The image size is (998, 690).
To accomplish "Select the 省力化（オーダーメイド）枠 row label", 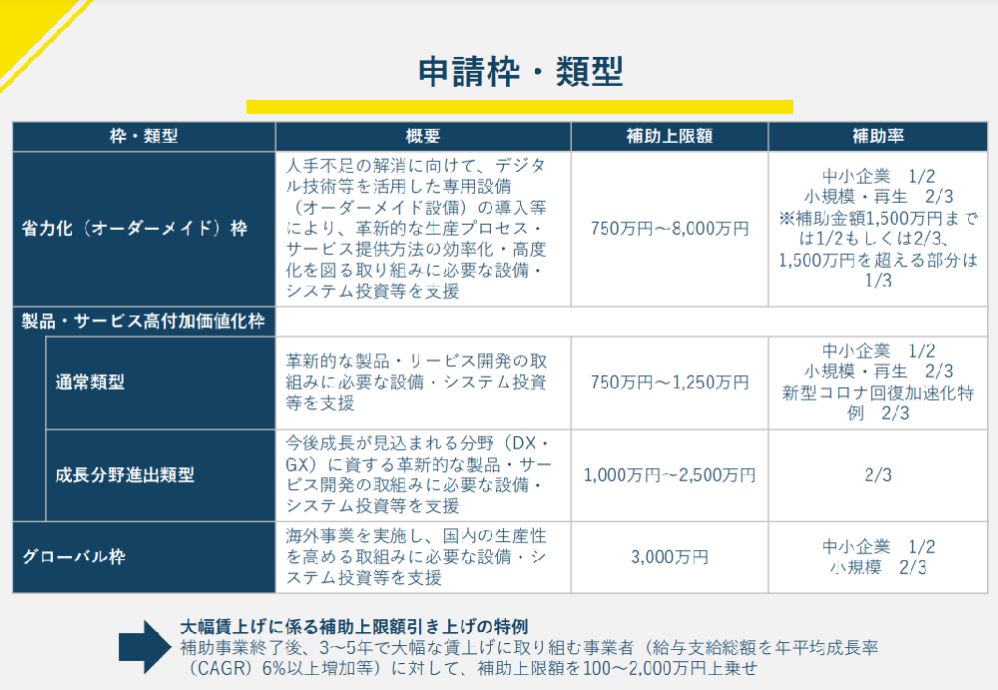I will click(134, 229).
